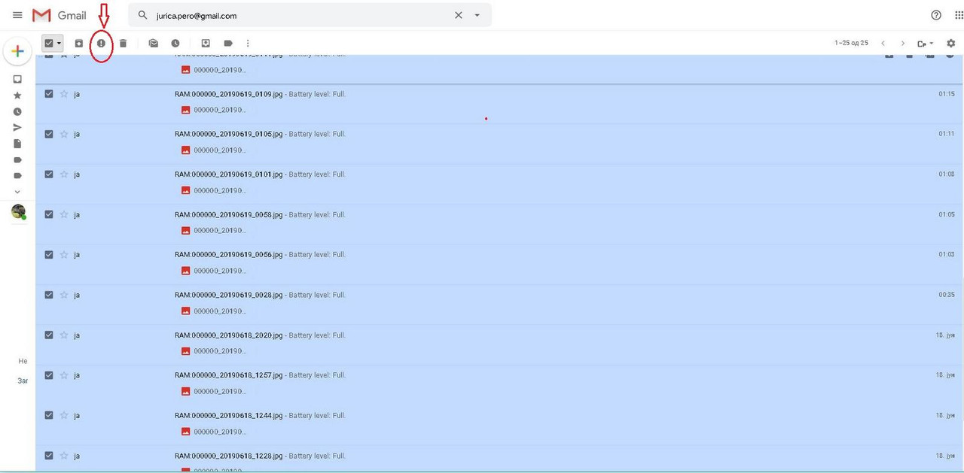This screenshot has height=473, width=964.
Task: Click the 1–25 од 25 page counter
Action: coord(851,44)
